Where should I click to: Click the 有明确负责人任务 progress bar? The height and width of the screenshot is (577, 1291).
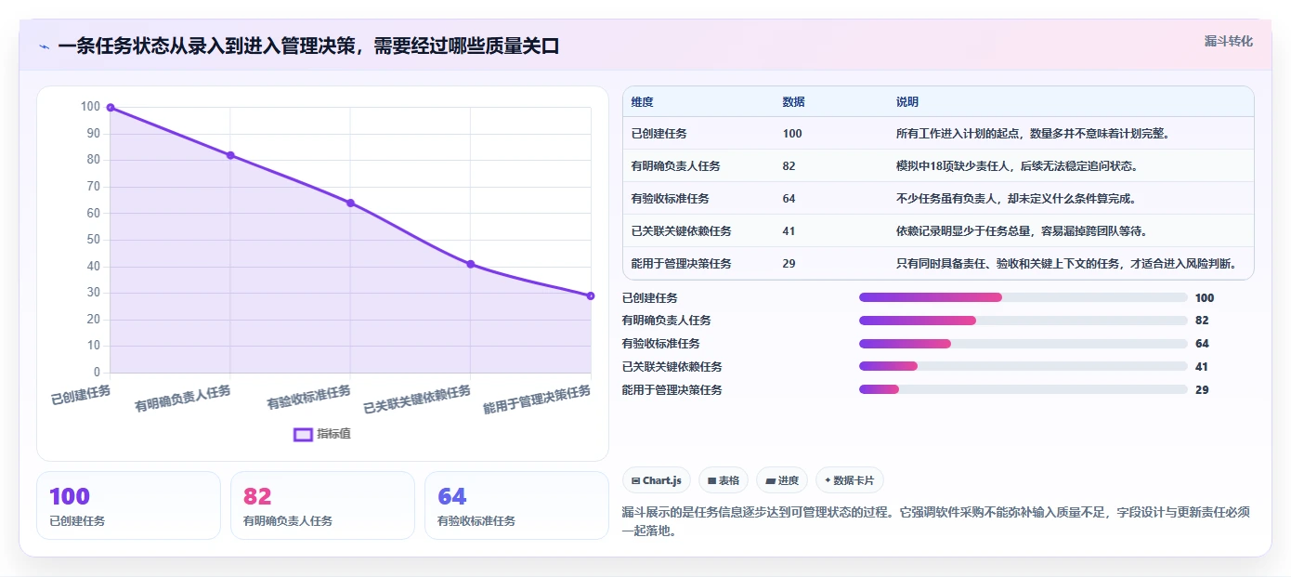pos(1023,321)
